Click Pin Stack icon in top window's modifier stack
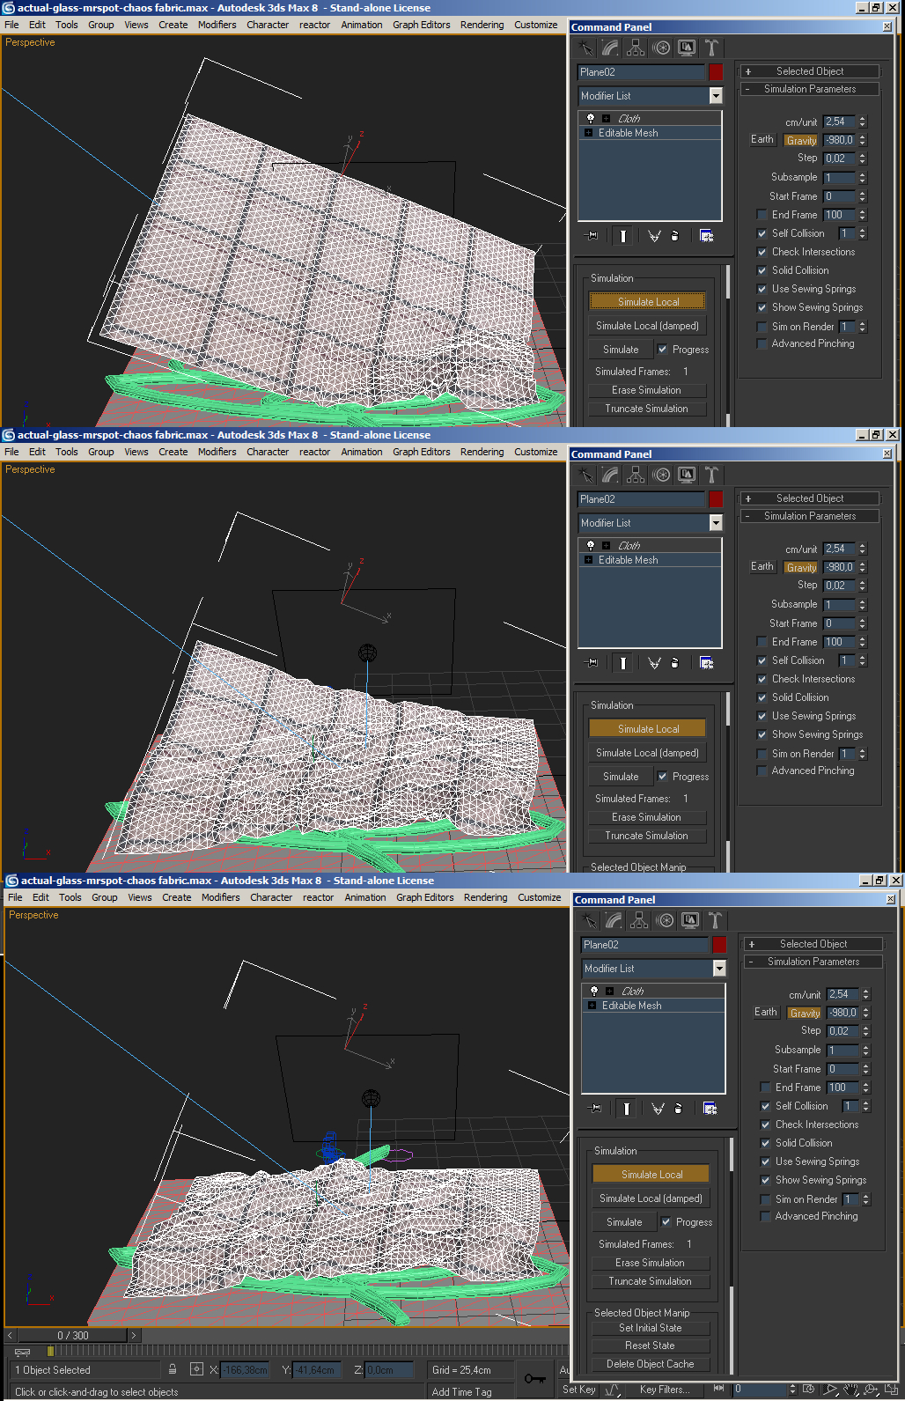 point(592,236)
